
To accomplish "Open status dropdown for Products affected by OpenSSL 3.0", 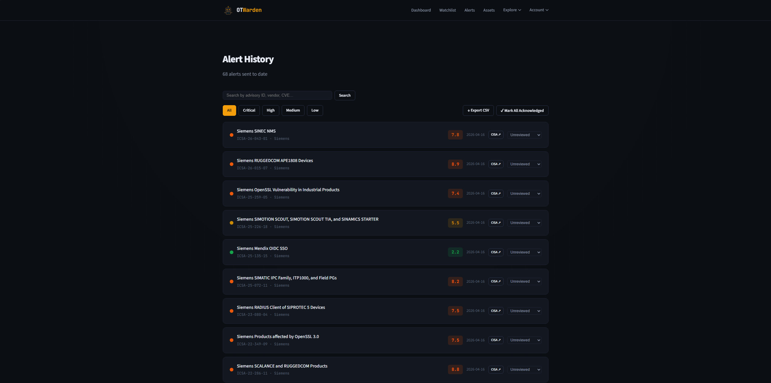I will [524, 340].
